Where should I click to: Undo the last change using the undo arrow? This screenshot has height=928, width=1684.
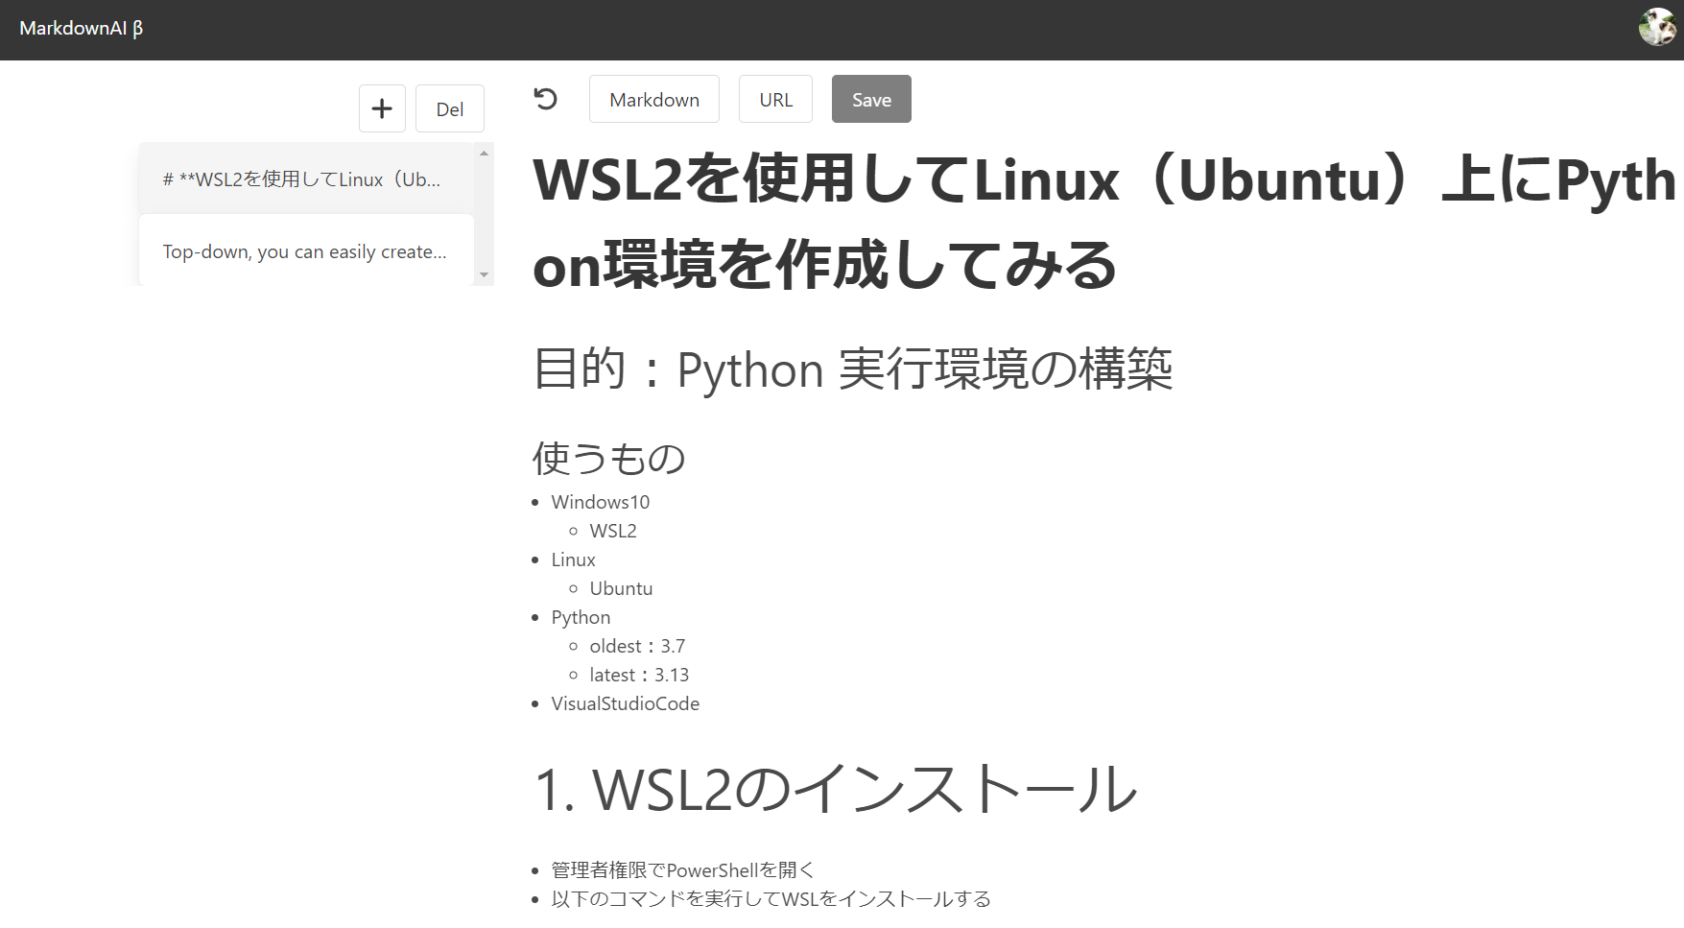(x=546, y=98)
